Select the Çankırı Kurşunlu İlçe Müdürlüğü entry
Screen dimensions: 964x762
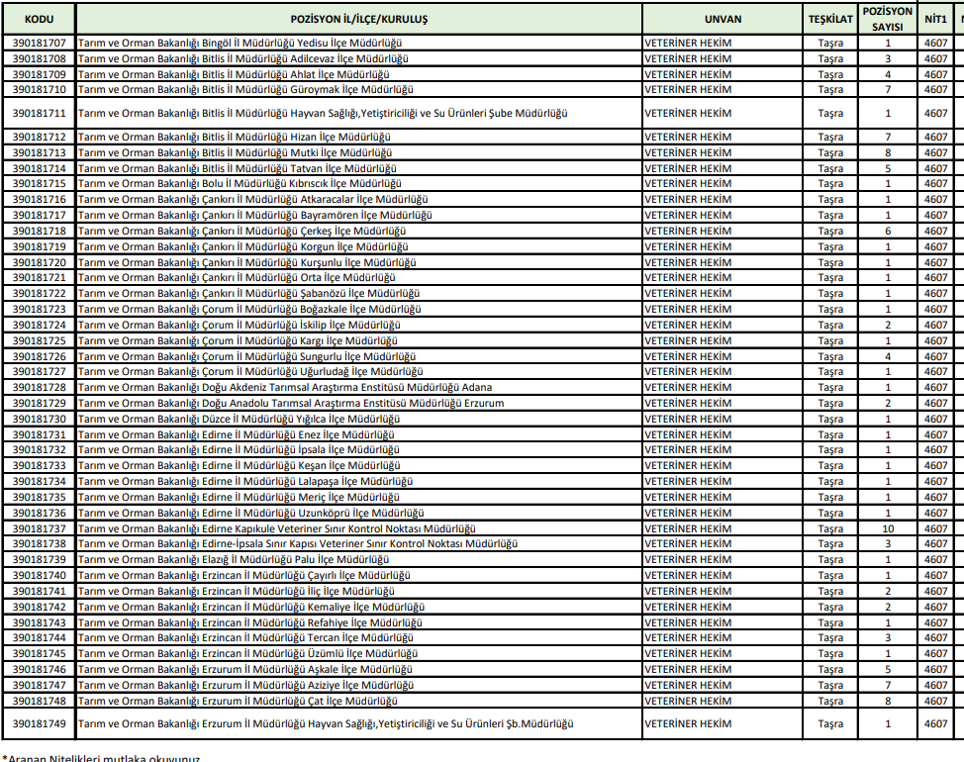pyautogui.click(x=247, y=262)
